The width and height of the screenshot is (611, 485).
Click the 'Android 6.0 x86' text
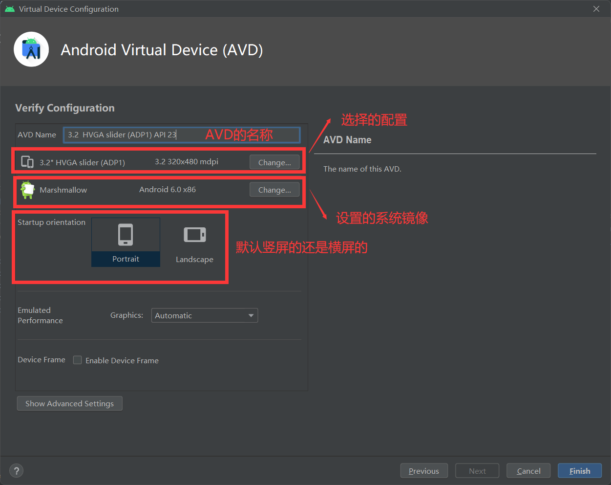(x=168, y=189)
